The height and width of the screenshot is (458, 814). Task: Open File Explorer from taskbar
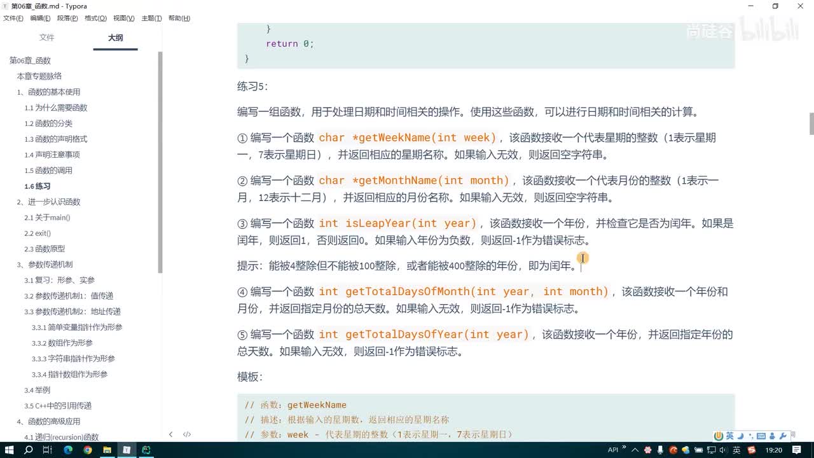coord(107,450)
